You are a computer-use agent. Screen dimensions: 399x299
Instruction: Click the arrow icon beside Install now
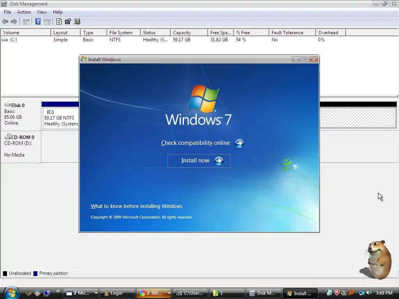point(219,161)
